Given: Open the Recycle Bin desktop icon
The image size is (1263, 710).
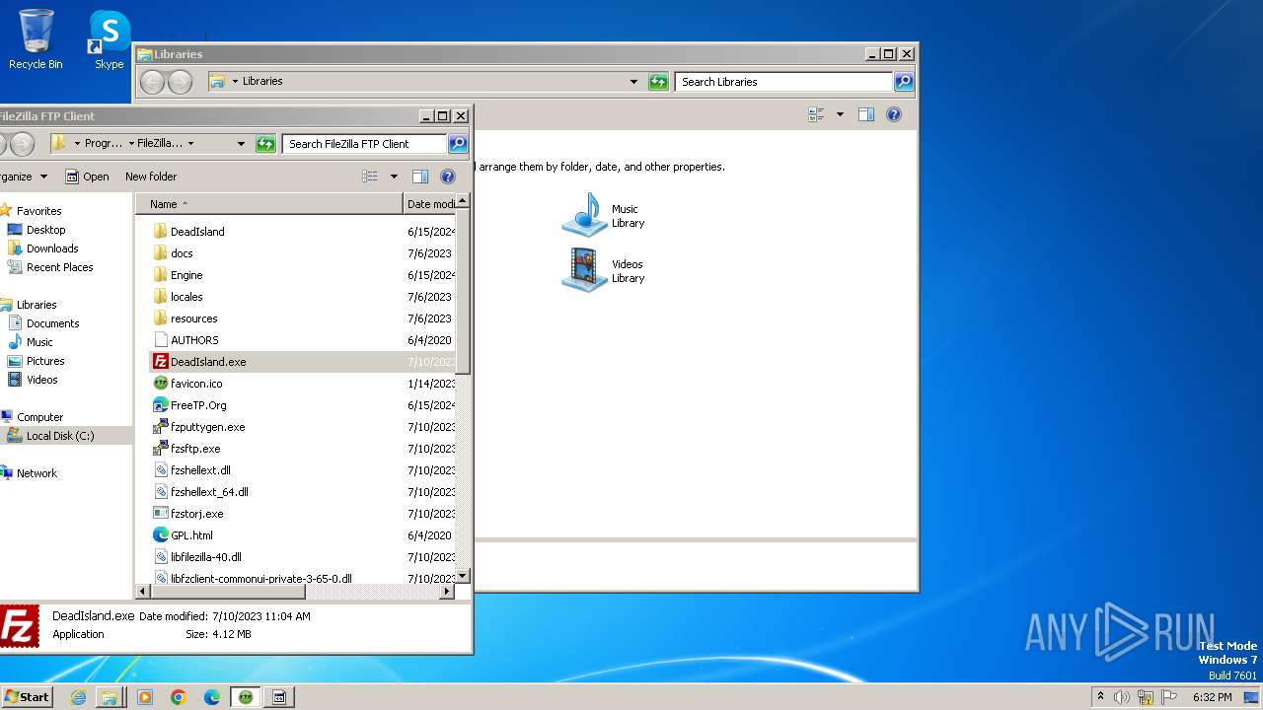Looking at the screenshot, I should click(36, 39).
